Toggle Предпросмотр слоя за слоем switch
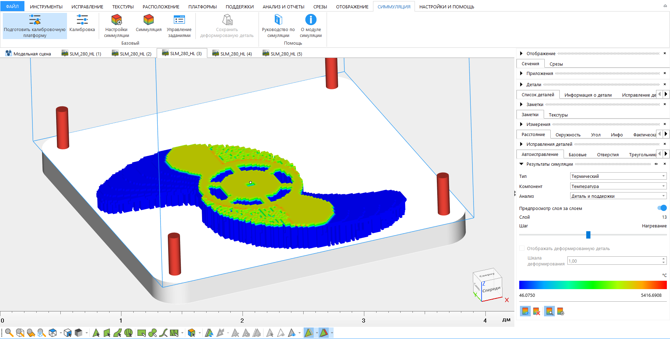This screenshot has height=339, width=670. tap(662, 208)
